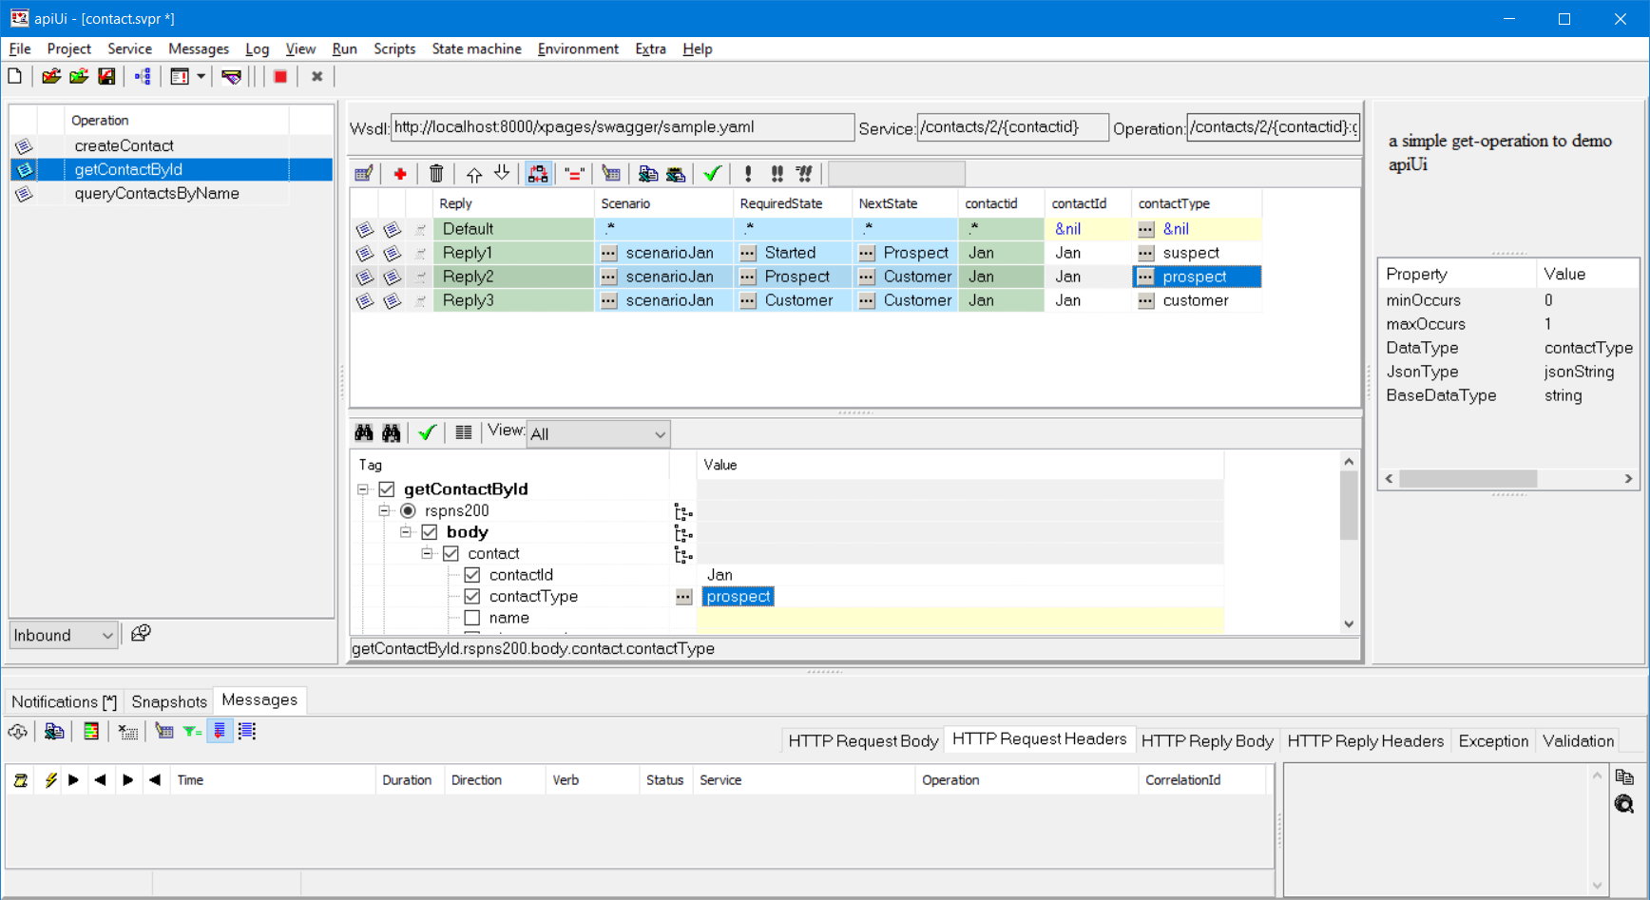This screenshot has height=900, width=1650.
Task: Click the move reply down arrow
Action: (502, 174)
